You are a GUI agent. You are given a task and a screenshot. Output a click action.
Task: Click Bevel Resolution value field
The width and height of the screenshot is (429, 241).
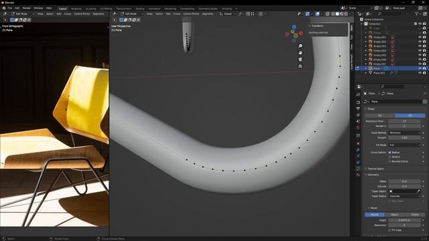(404, 225)
